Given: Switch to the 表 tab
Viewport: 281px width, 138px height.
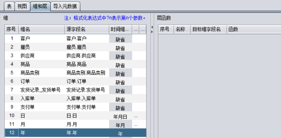Looking at the screenshot, I should [9, 6].
